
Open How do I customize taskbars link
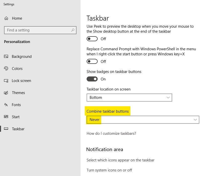[111, 134]
